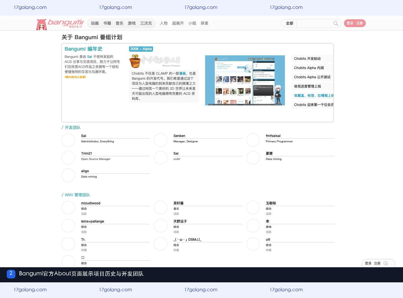
Task: Click 登录 in the floating bottom panel
Action: 368,263
